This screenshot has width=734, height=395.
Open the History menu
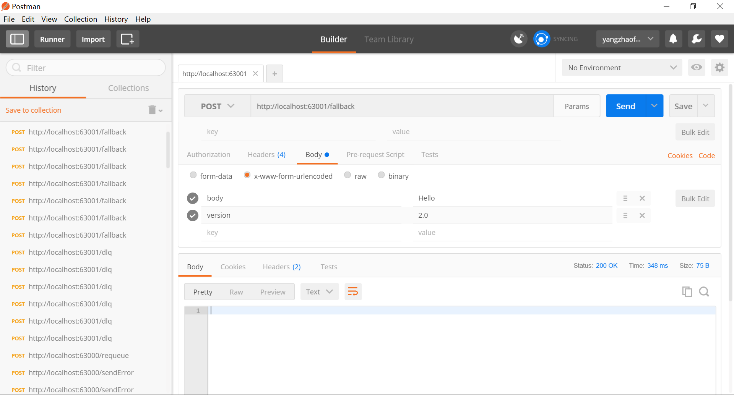116,19
